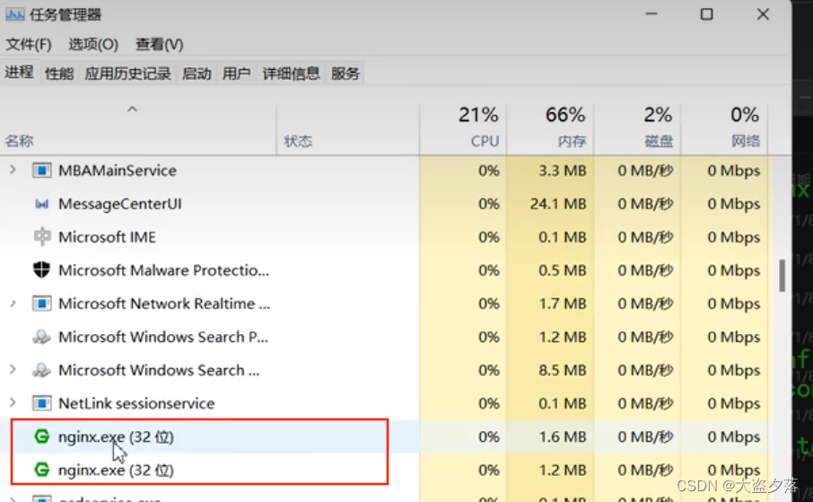Click the 24.1 MB memory value
This screenshot has height=502, width=813.
click(558, 204)
